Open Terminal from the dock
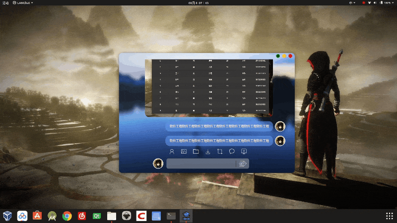 coord(171,216)
